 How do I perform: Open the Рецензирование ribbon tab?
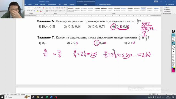point(52,4)
